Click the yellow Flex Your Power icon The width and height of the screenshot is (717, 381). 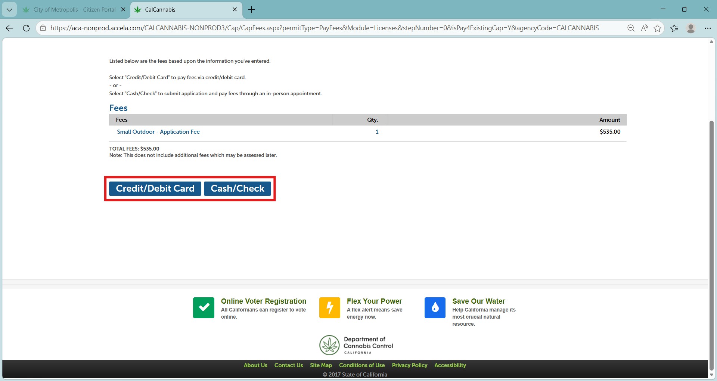click(330, 308)
